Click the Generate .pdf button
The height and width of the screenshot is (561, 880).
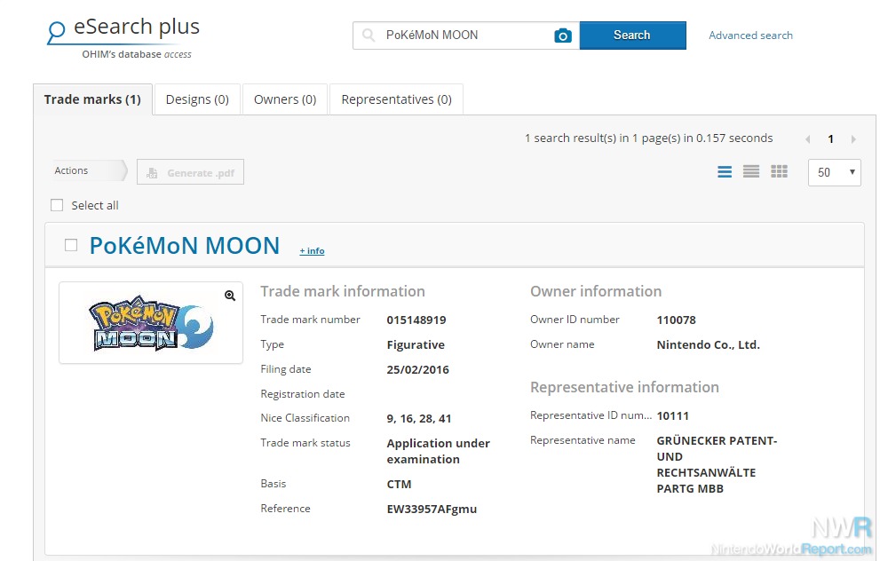[x=190, y=173]
